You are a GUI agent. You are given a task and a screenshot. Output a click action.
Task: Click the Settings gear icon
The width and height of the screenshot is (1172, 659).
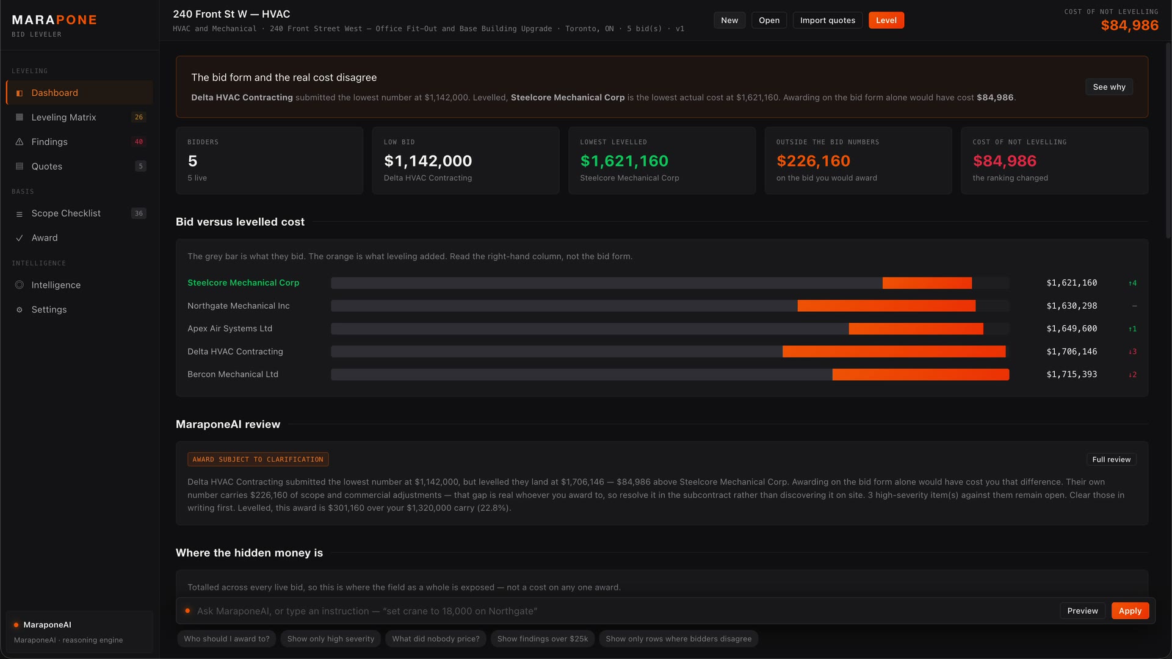[20, 309]
